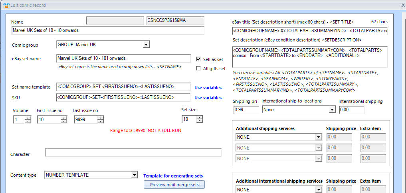Screen dimensions: 406x193
Task: Click the Edit comic record window icon
Action: [x=6, y=5]
